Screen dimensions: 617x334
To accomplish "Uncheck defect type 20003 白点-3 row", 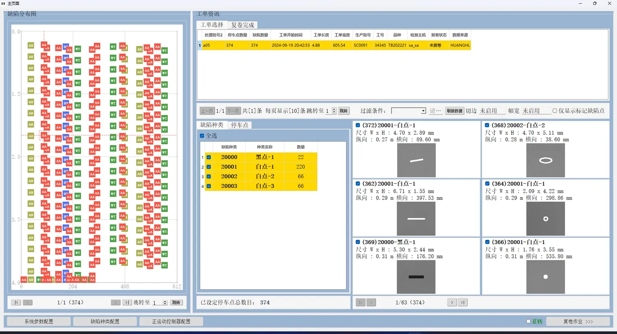I will click(209, 186).
